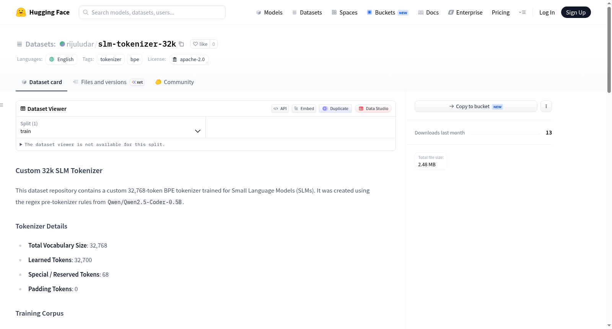Open the slm-tokenizer-32k dataset title link

(x=137, y=44)
